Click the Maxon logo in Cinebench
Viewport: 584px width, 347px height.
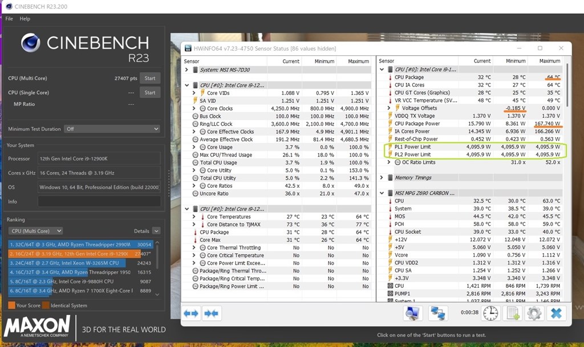click(x=37, y=327)
